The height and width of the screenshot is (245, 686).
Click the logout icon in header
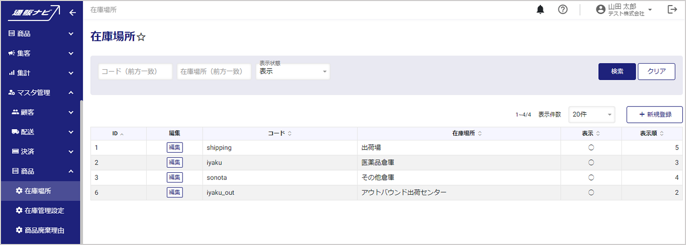pyautogui.click(x=672, y=10)
